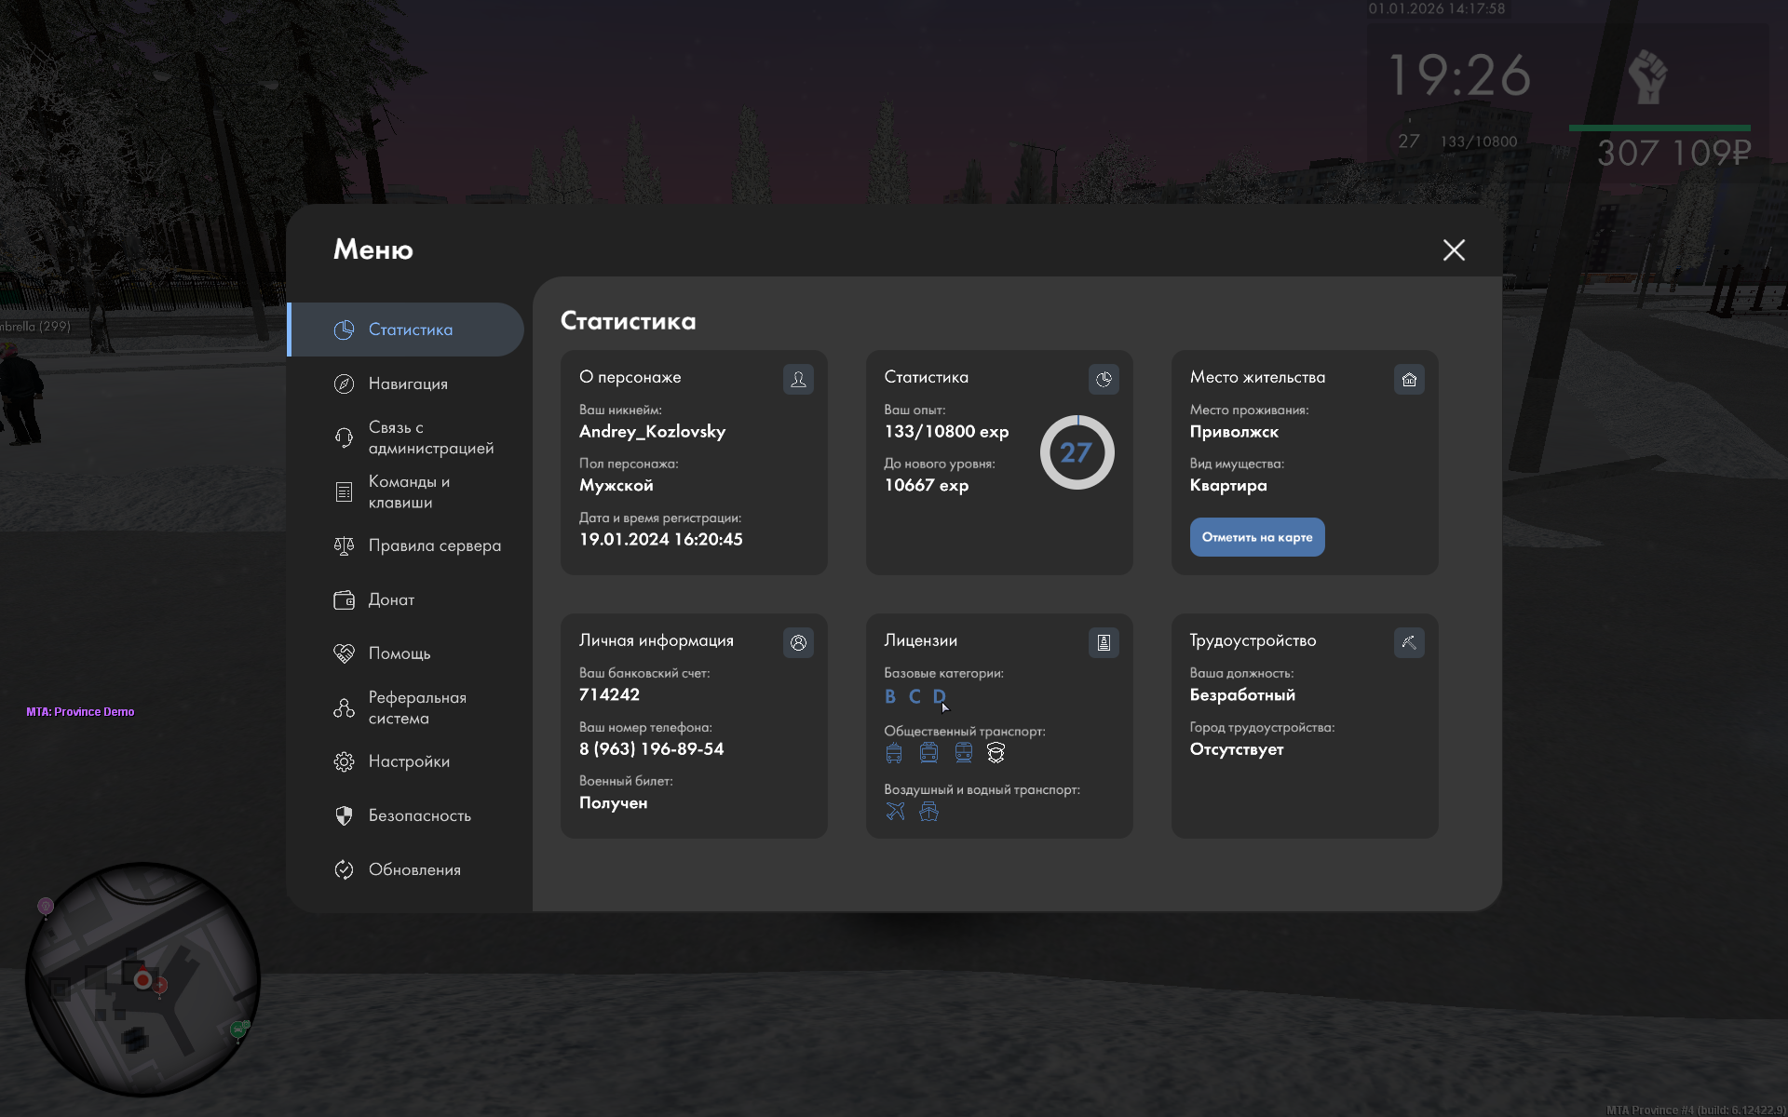Select Безопасность in the sidebar

tap(419, 815)
